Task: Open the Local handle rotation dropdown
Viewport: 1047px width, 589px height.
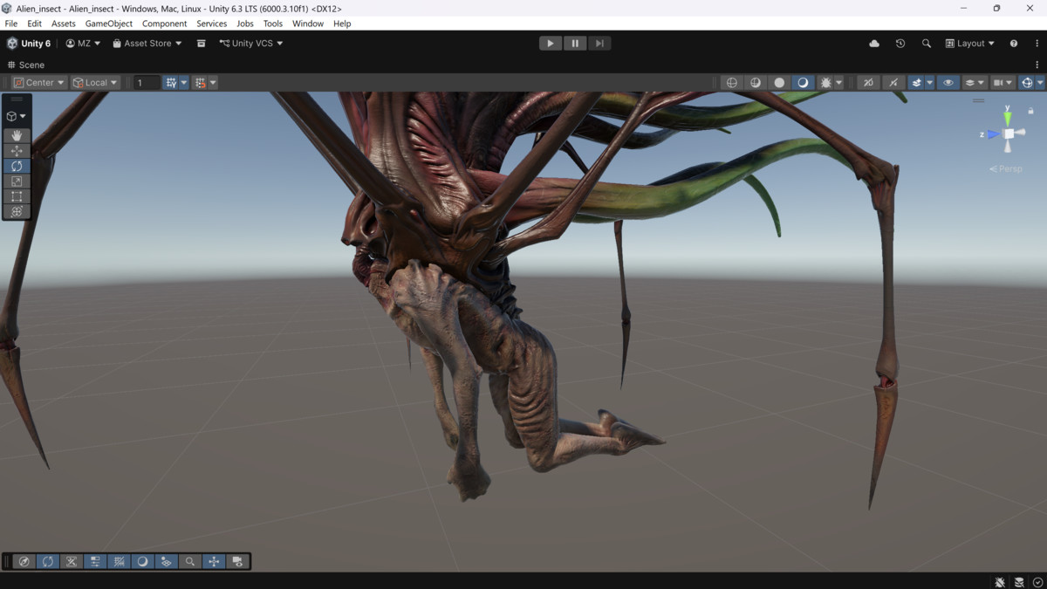Action: (95, 83)
